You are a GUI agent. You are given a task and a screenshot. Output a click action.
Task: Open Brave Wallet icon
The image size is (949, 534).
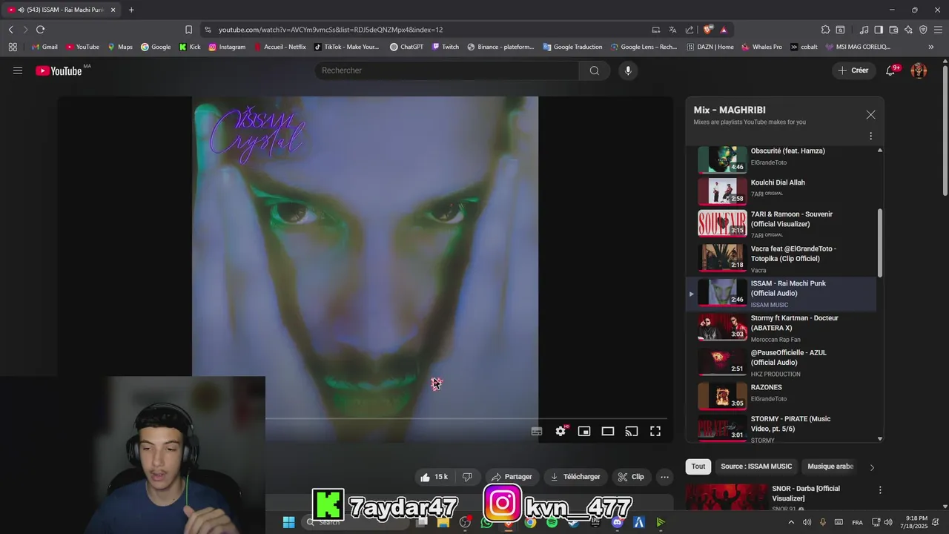click(893, 30)
